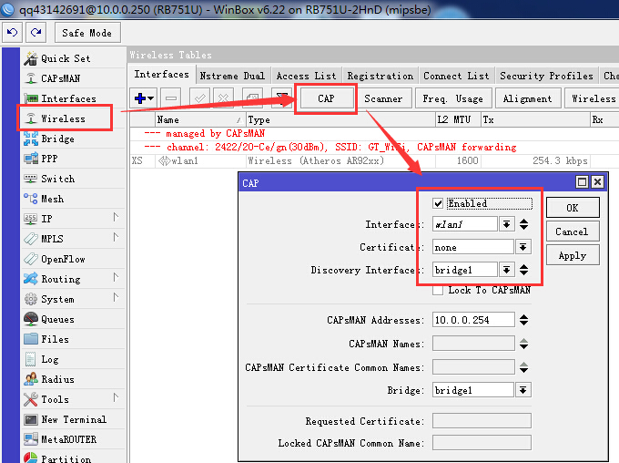Screen dimensions: 619x463
Task: Expand the CAPsMAN Names field arrows
Action: 523,344
